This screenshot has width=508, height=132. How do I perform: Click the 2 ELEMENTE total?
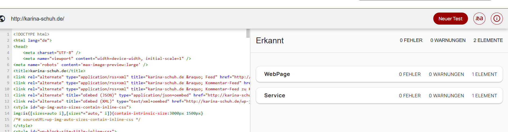tap(488, 40)
